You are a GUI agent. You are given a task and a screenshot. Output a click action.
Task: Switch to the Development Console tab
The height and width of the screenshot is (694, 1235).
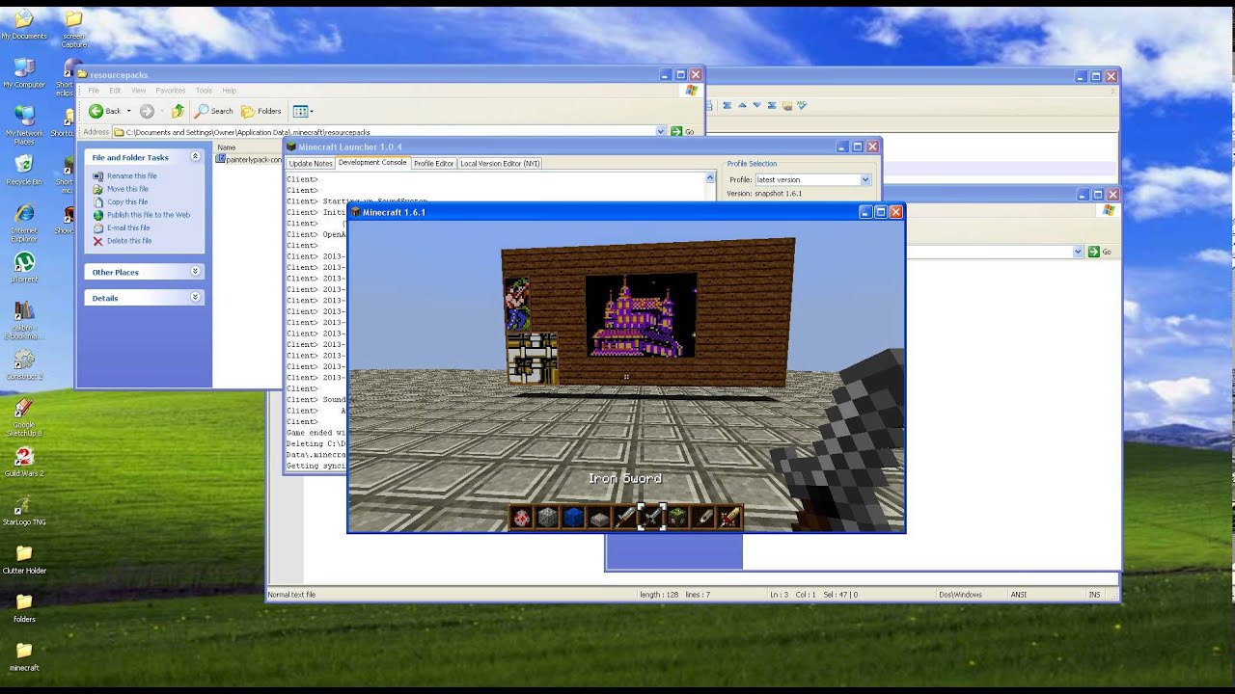point(372,163)
